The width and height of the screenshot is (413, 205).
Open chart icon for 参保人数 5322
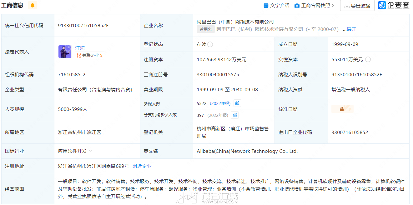pos(237,103)
